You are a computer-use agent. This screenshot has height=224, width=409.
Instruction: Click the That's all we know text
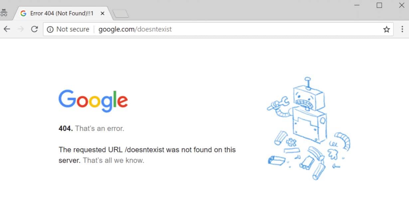tap(113, 160)
